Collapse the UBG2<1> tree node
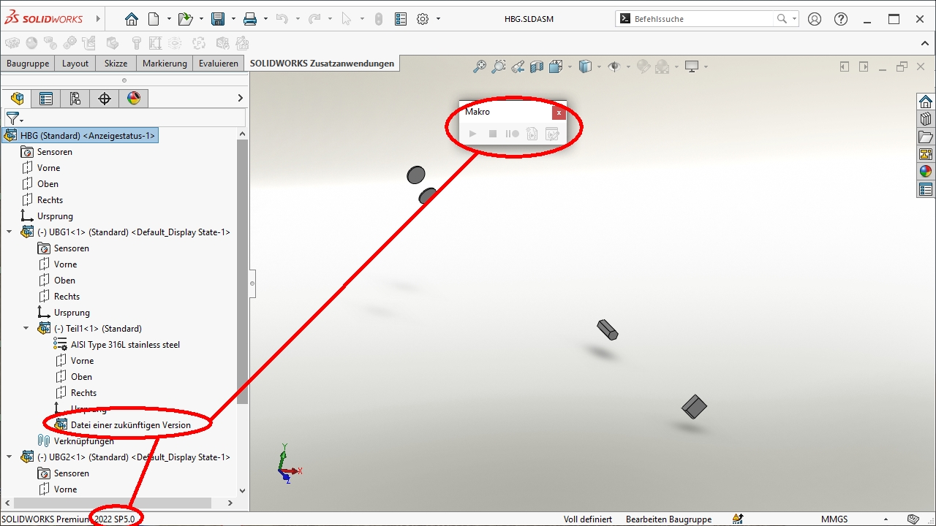 (x=10, y=457)
